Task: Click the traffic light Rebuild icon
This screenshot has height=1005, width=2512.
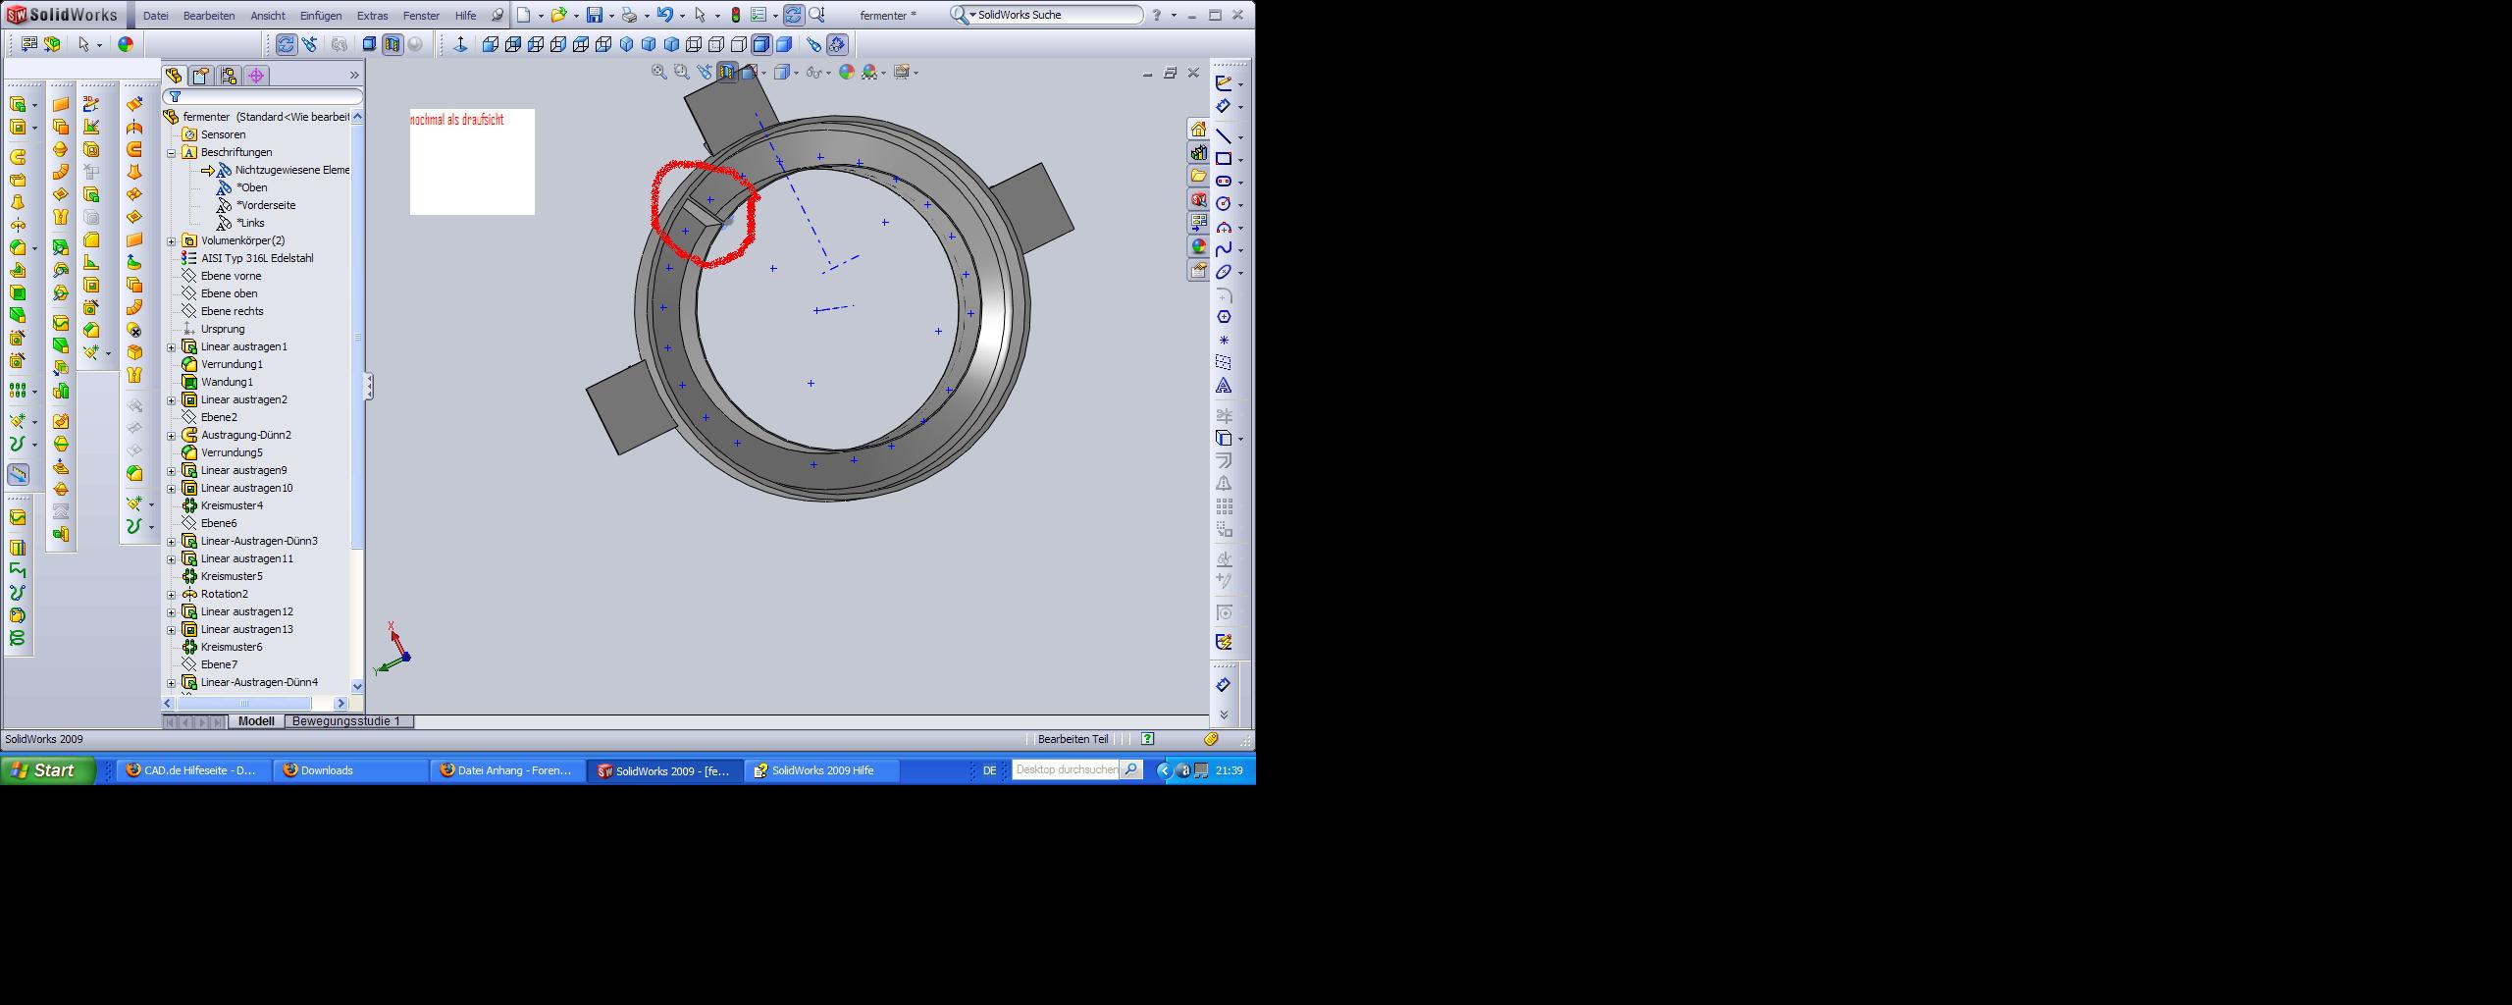Action: point(735,15)
